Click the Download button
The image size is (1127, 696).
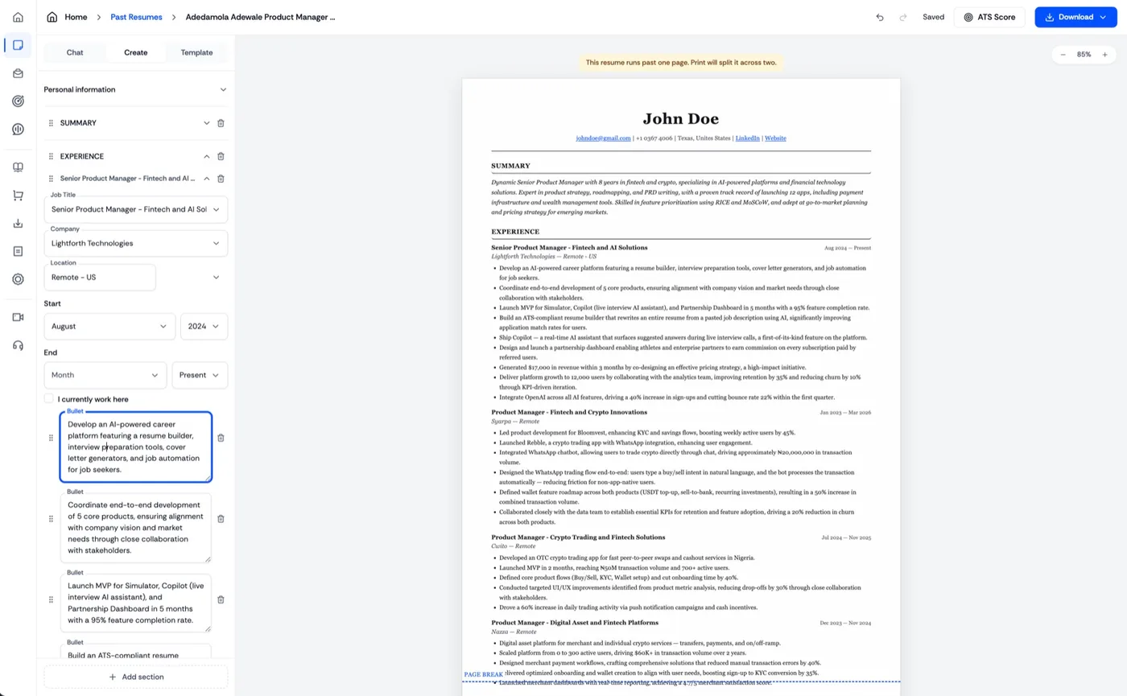pyautogui.click(x=1075, y=17)
